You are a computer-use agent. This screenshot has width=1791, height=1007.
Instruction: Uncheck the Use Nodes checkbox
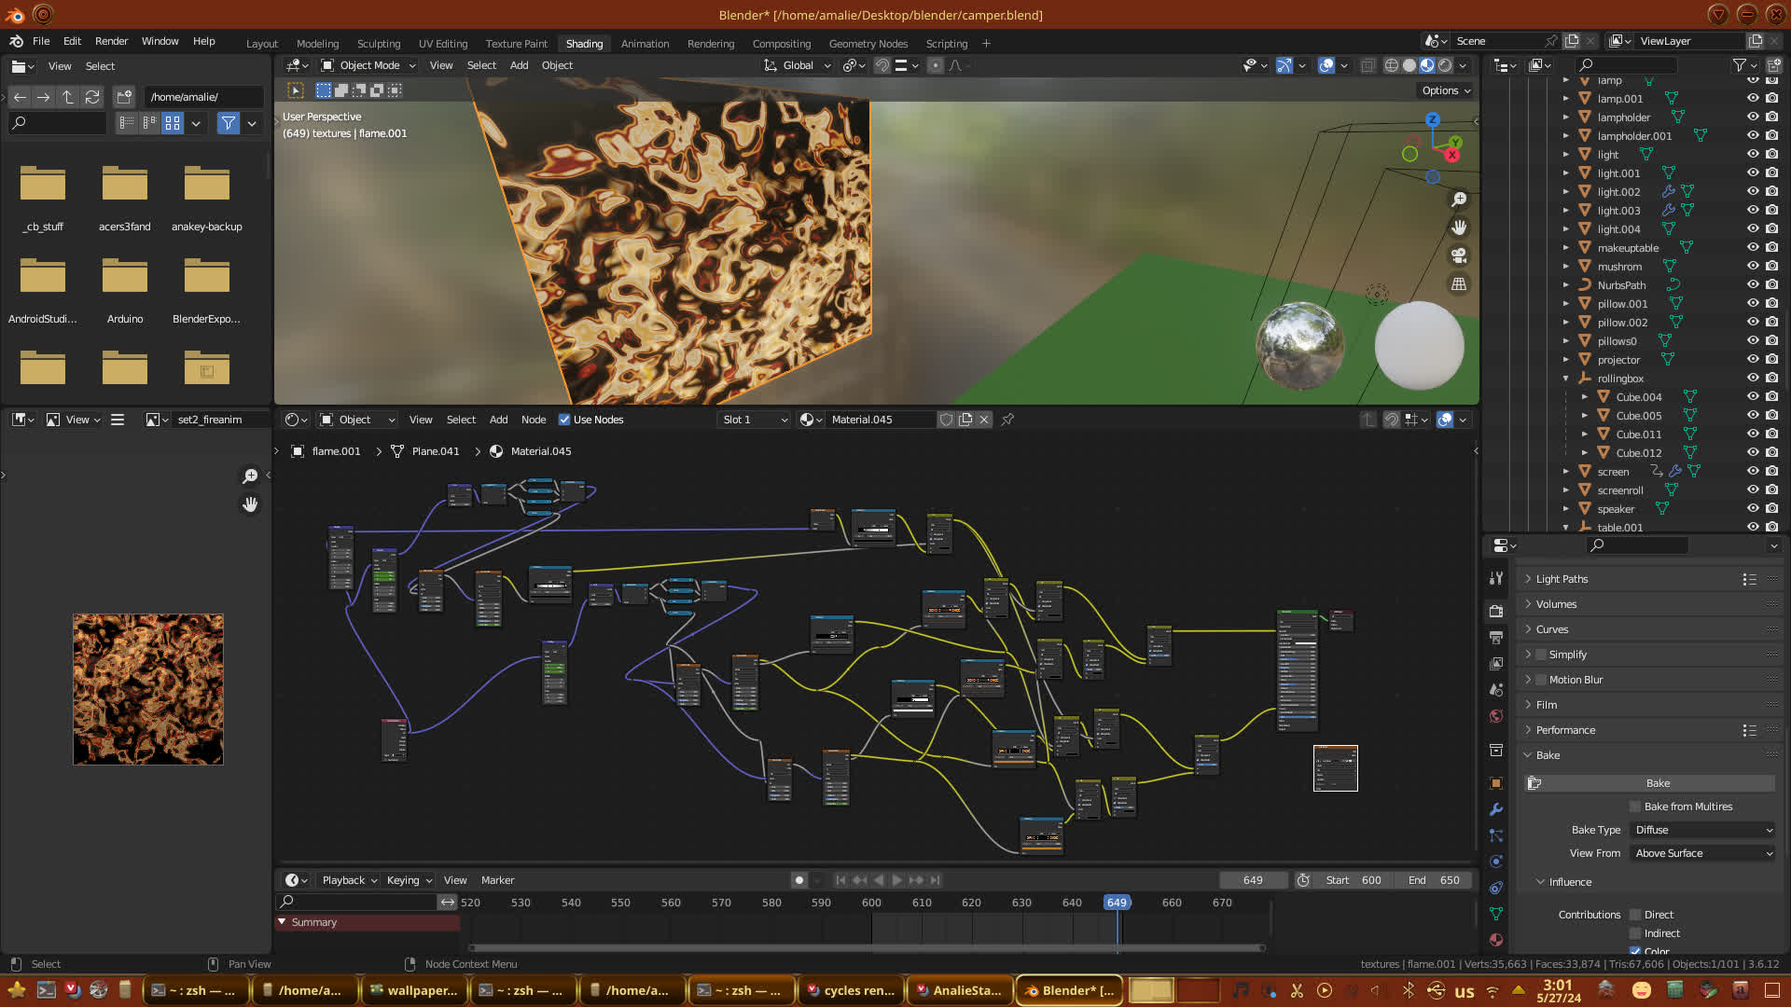click(564, 420)
